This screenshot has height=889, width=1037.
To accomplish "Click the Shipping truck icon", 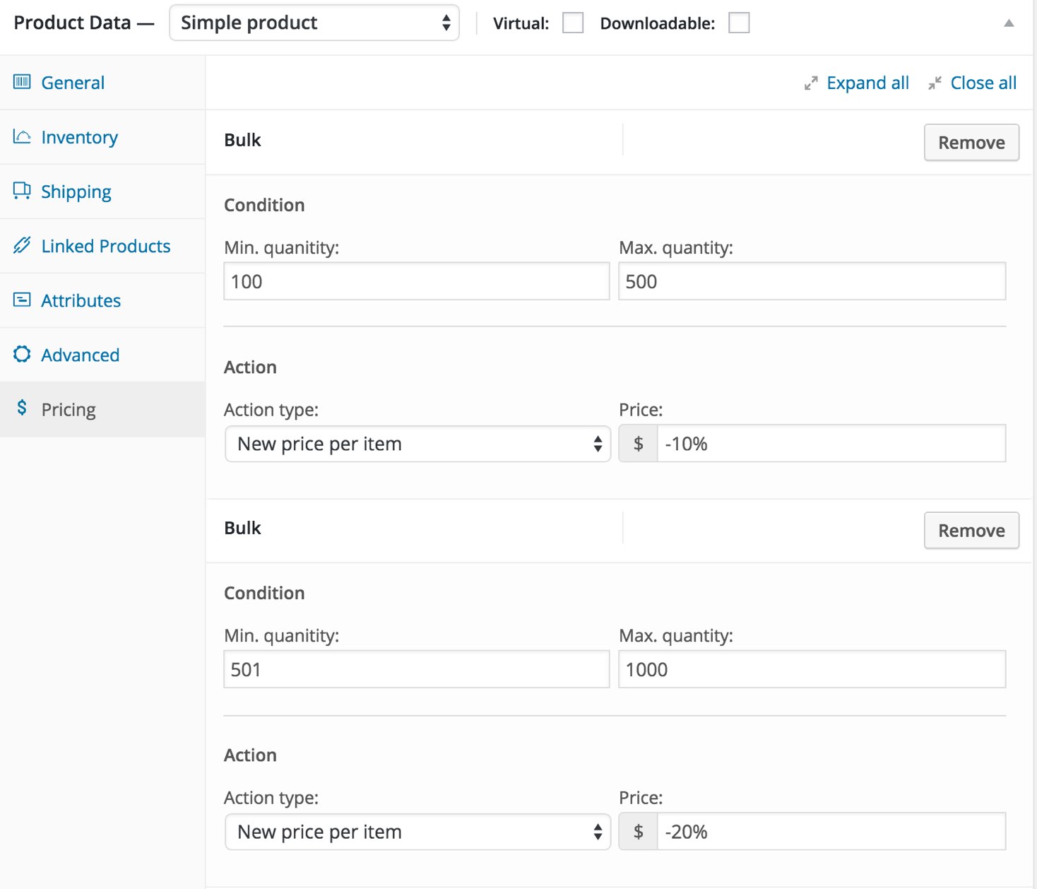I will tap(22, 191).
